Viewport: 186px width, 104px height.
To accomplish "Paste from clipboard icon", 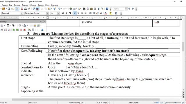I will point(49,9).
